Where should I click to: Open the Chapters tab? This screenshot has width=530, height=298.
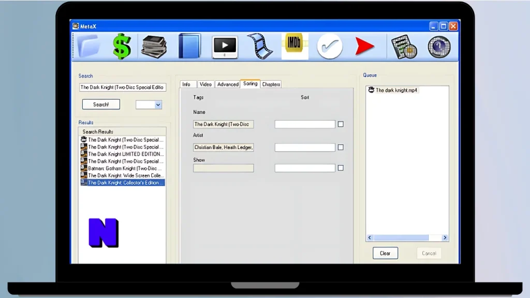pos(271,84)
